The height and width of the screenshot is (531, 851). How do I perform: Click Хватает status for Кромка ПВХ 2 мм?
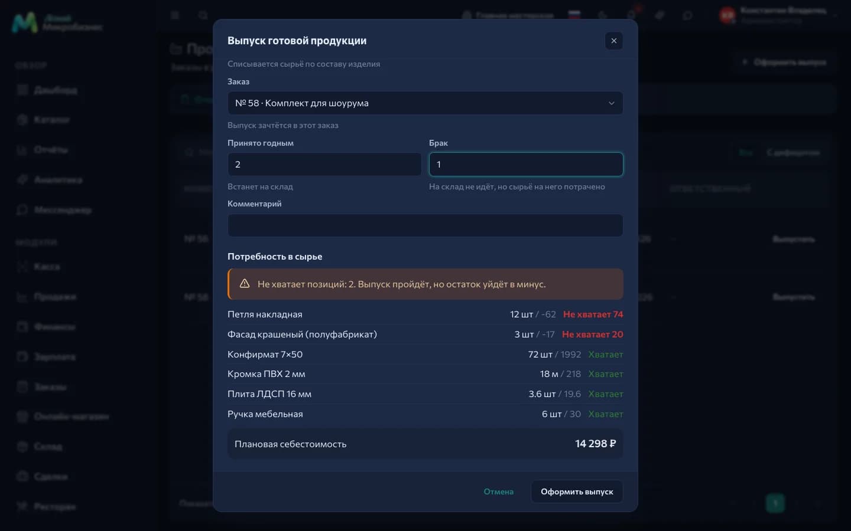point(606,374)
